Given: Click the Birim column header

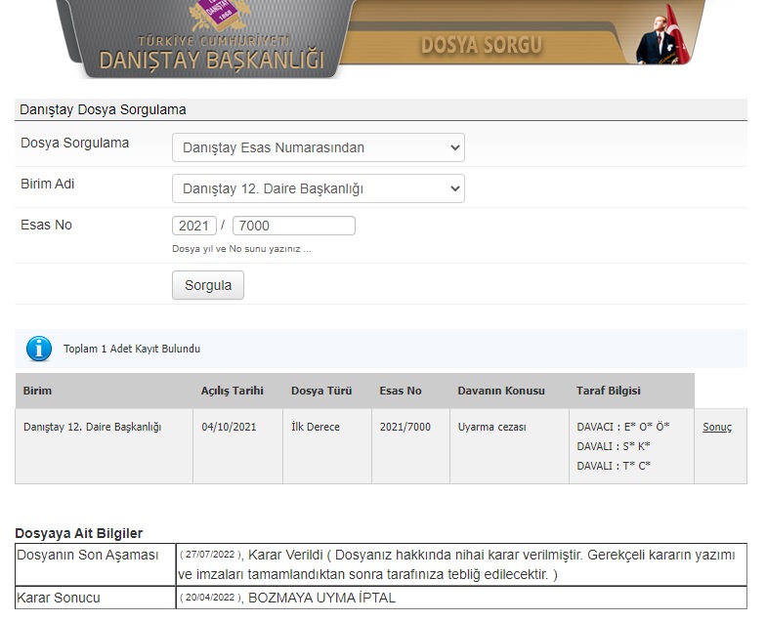Looking at the screenshot, I should (x=38, y=391).
